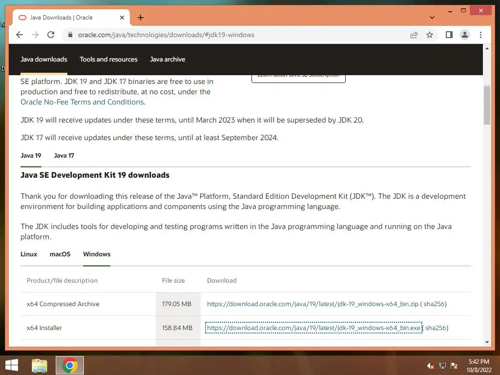The height and width of the screenshot is (375, 500).
Task: Open Chrome three-dot menu
Action: [x=480, y=35]
